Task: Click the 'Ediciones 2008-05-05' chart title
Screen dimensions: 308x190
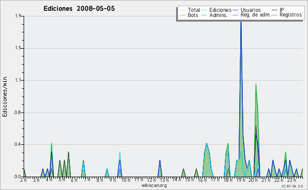Action: coord(79,9)
